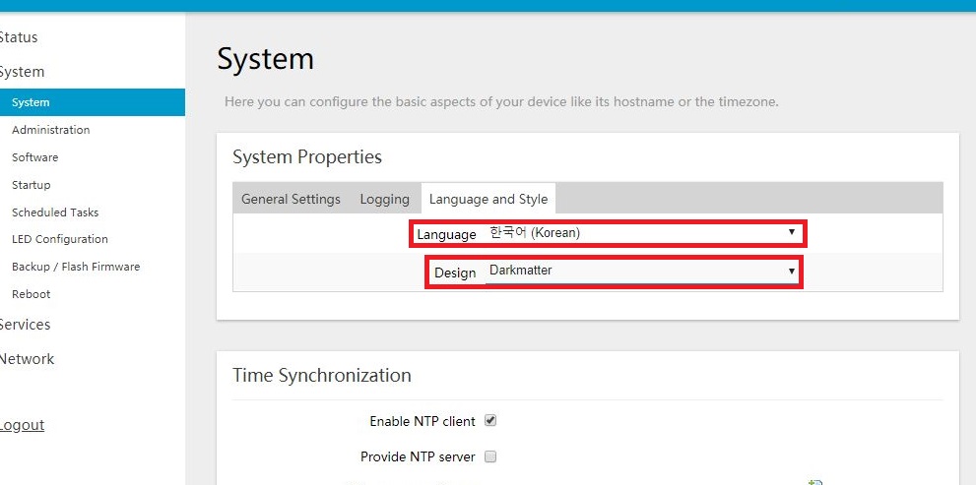
Task: Switch to the Logging tab
Action: [385, 199]
